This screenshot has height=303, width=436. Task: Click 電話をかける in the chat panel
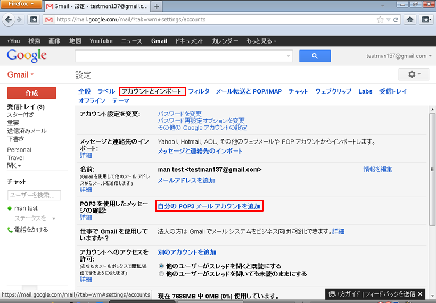31,230
